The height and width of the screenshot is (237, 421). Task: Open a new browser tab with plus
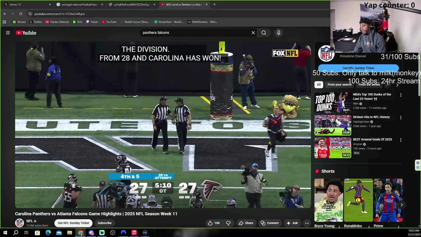click(214, 4)
